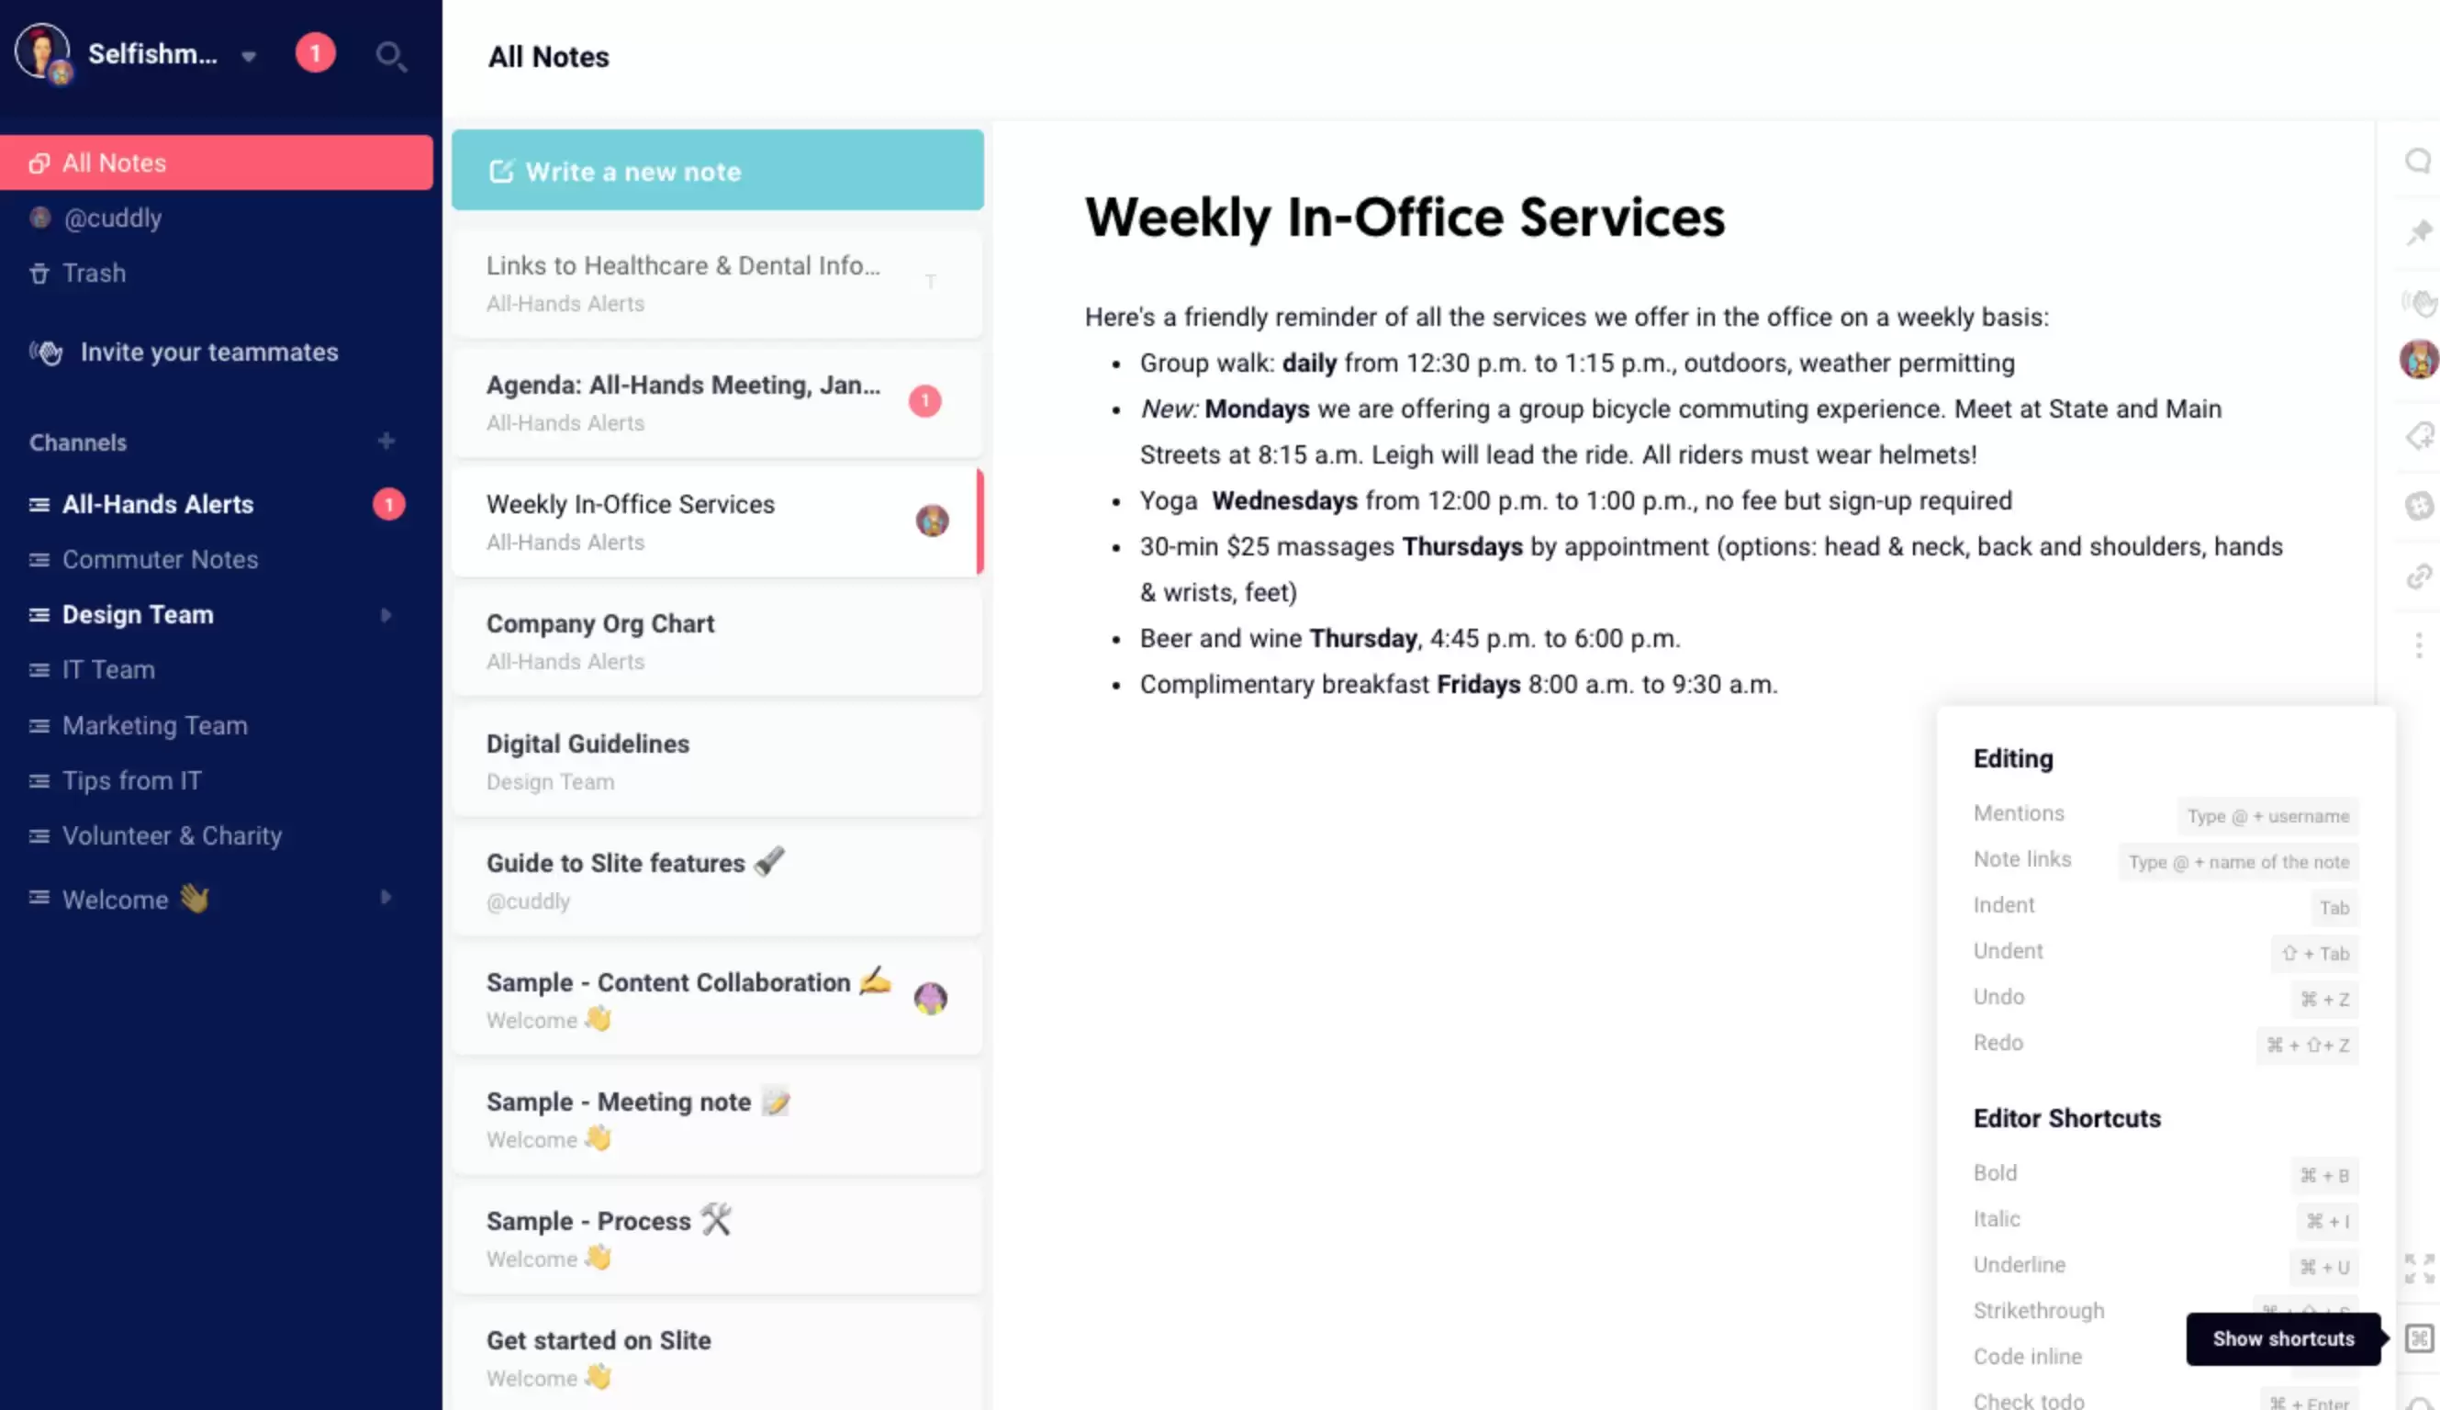Image resolution: width=2440 pixels, height=1410 pixels.
Task: Expand the Welcome channel arrow
Action: 386,898
